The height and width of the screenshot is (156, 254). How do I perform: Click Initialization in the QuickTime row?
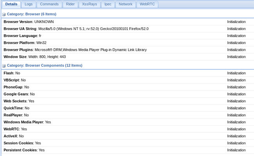[236, 108]
